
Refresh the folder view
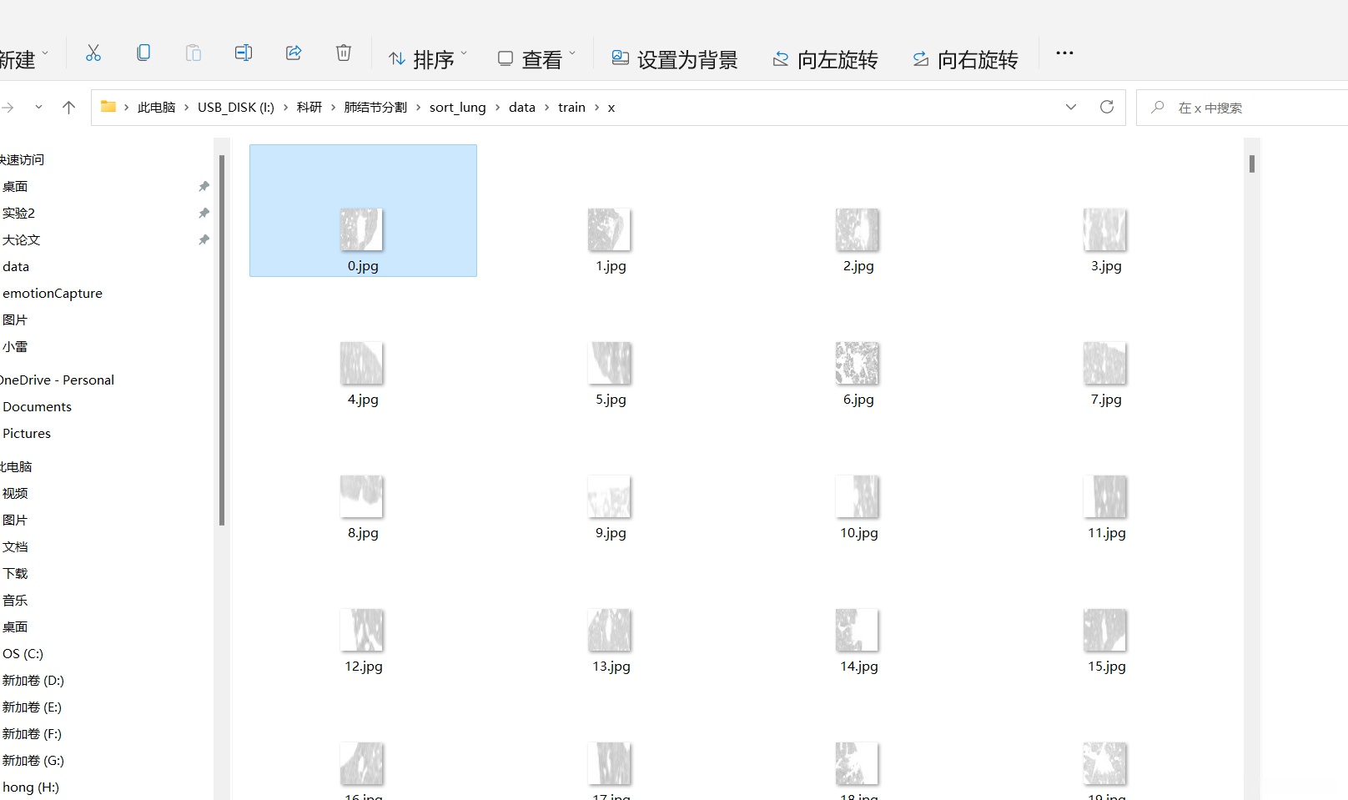(x=1107, y=107)
